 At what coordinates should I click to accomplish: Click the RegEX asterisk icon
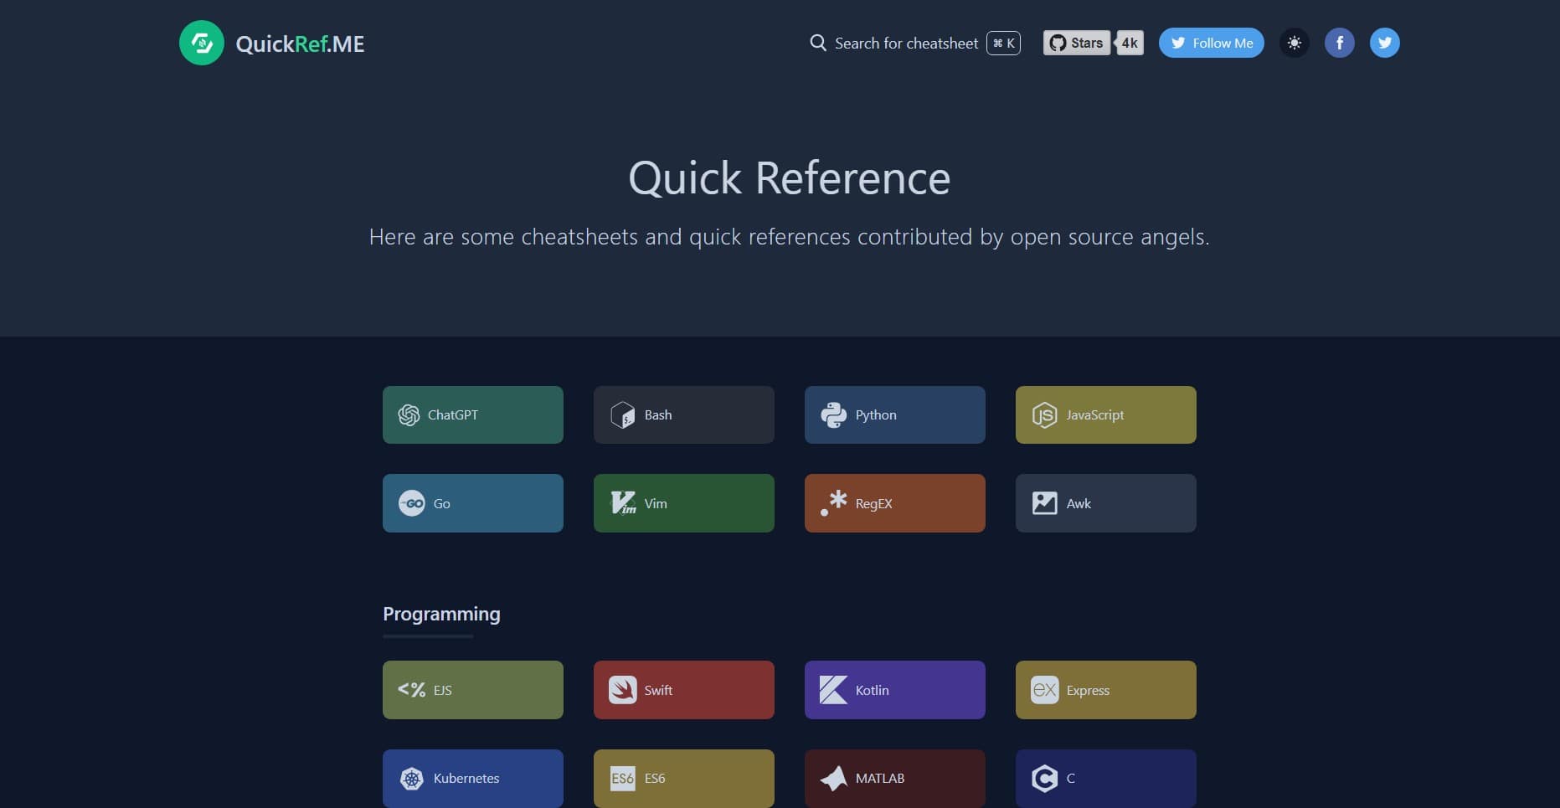(833, 502)
